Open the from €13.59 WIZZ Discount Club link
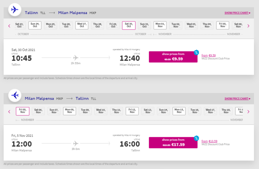The image size is (259, 169). click(x=209, y=141)
